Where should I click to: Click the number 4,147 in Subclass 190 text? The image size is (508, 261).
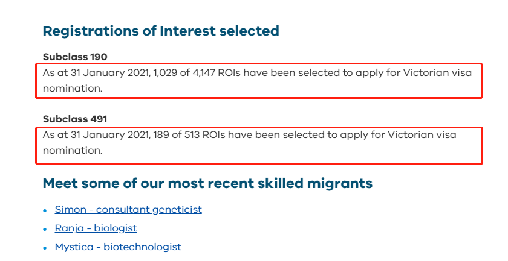pos(204,73)
